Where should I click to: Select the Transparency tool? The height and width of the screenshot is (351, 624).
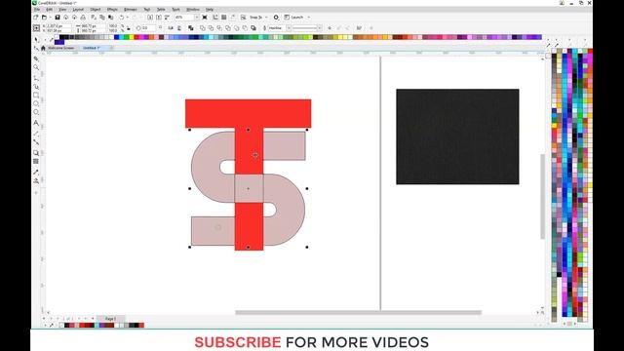(36, 161)
